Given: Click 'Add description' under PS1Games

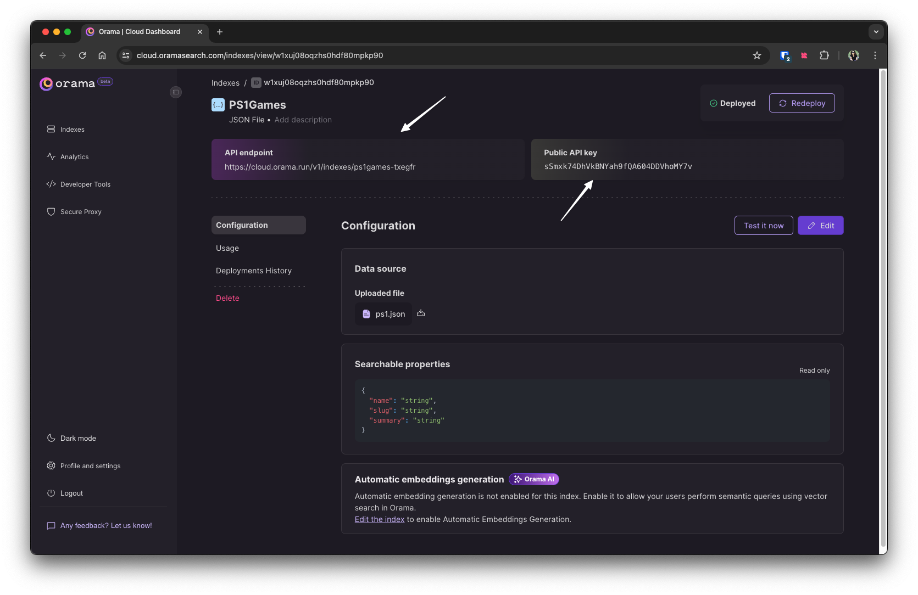Looking at the screenshot, I should pos(303,120).
